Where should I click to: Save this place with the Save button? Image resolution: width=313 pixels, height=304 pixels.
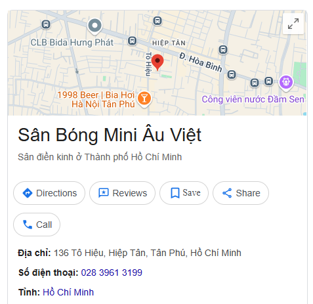[184, 193]
